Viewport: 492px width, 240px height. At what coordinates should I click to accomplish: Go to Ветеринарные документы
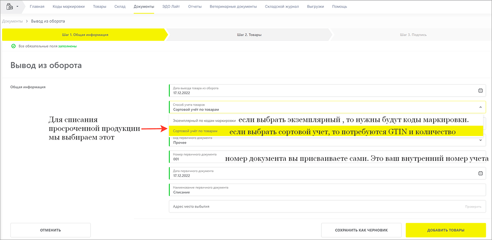233,7
